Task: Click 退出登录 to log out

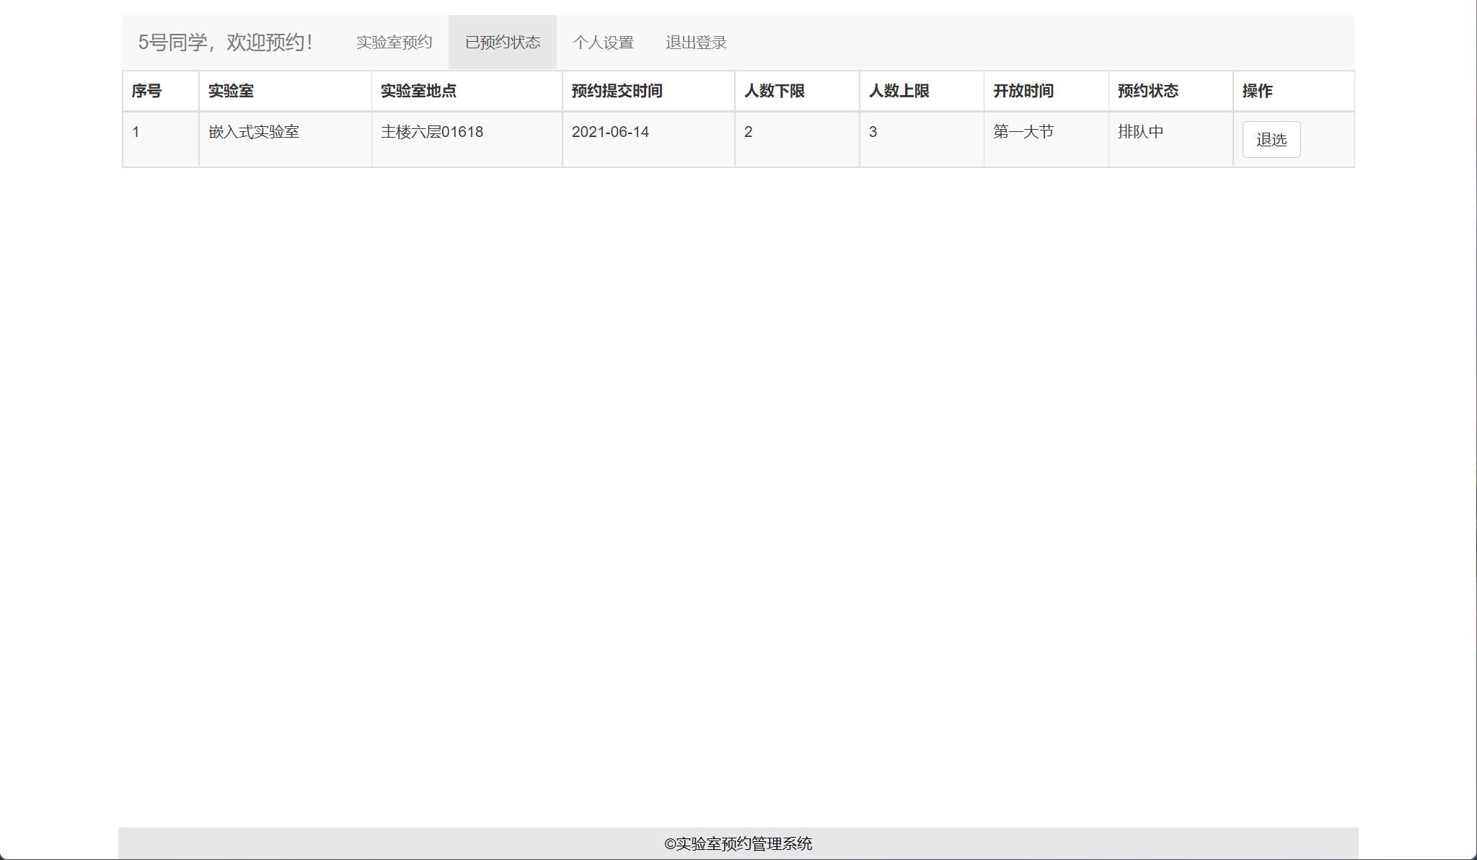Action: 696,43
